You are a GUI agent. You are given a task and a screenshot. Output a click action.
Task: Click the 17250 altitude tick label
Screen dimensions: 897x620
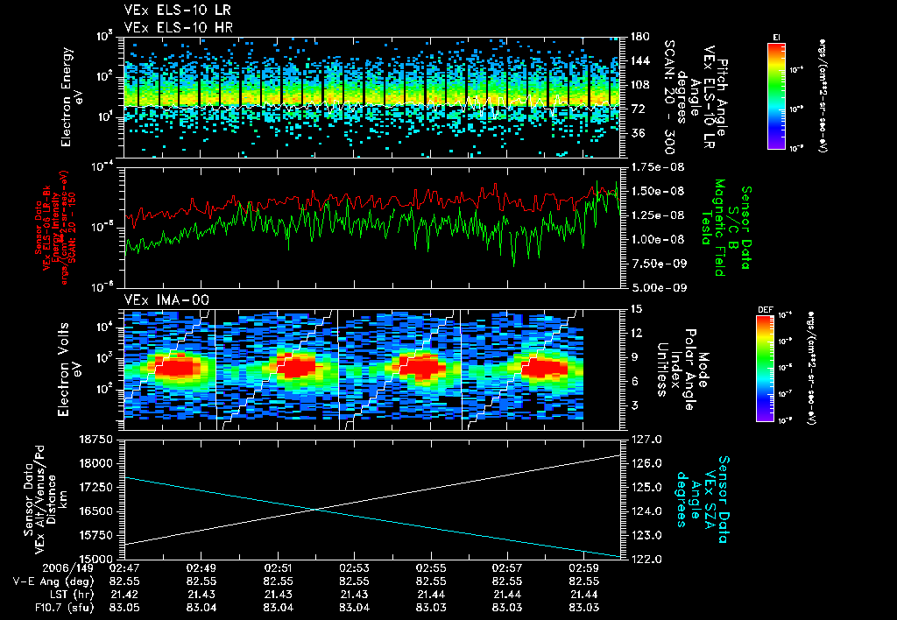click(96, 487)
